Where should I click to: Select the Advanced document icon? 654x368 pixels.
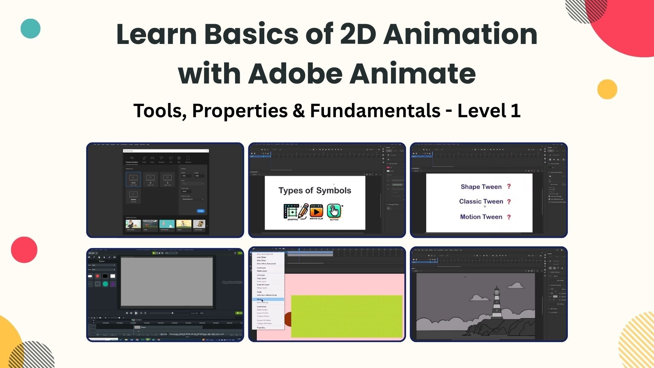click(188, 159)
